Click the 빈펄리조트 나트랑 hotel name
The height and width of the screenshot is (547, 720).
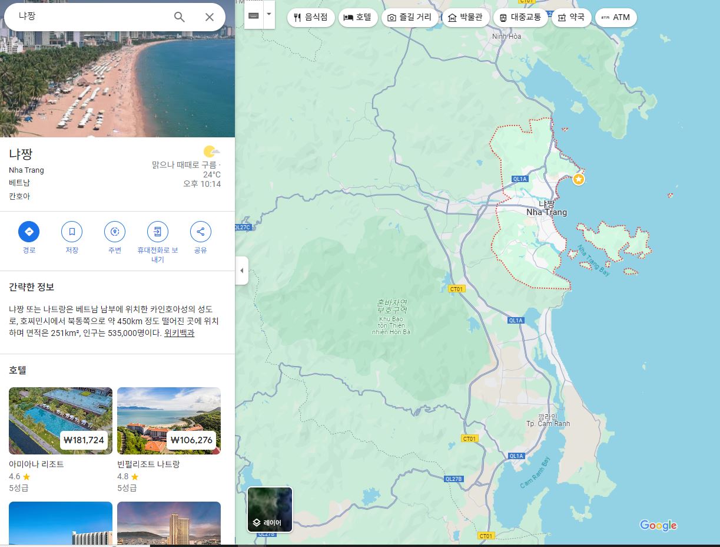click(x=148, y=464)
